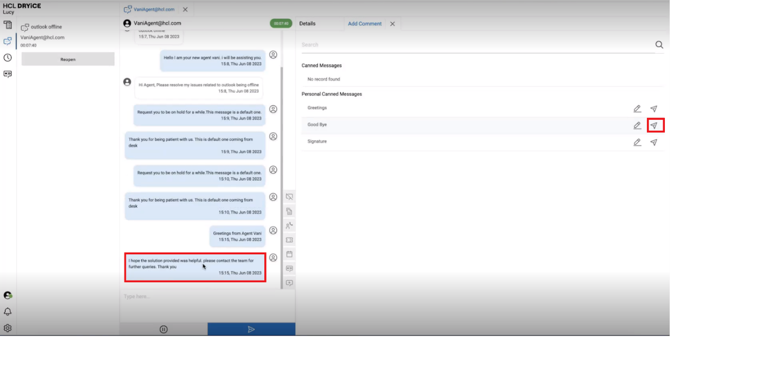Click the 'Personal Canned Messages' heading
The width and height of the screenshot is (769, 365).
pos(332,94)
